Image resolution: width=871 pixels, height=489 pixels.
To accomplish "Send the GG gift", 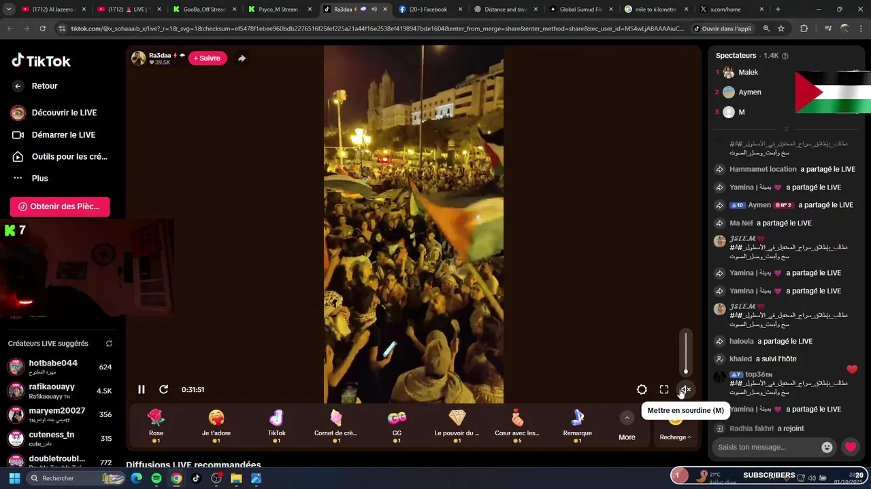I will pyautogui.click(x=397, y=426).
